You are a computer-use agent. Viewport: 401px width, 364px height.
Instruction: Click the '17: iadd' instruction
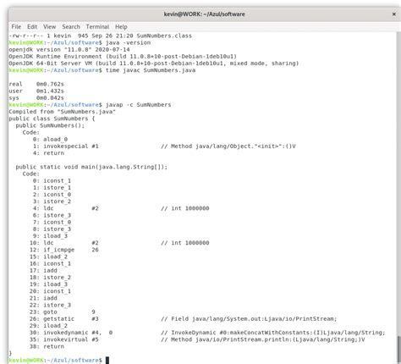43,271
